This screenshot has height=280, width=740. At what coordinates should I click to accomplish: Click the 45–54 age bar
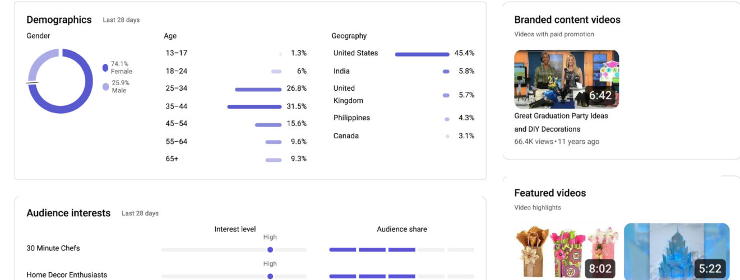point(268,124)
